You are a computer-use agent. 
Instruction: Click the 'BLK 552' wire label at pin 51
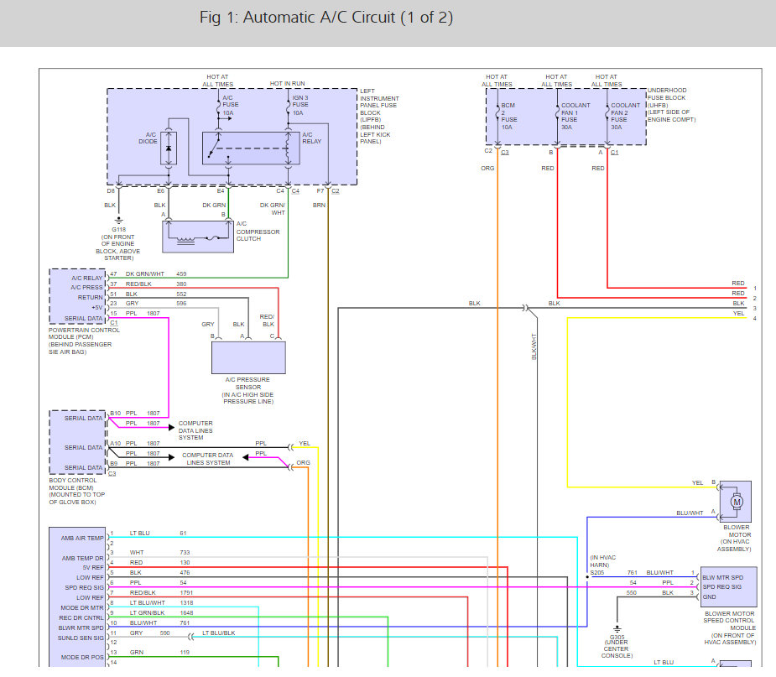click(x=156, y=294)
